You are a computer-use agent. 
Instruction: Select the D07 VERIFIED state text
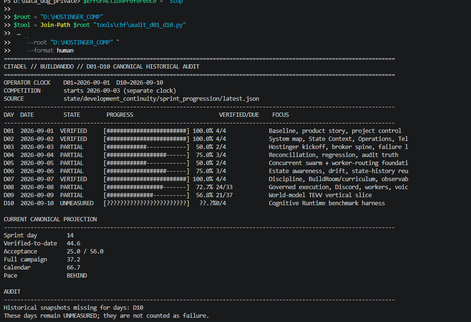tap(73, 179)
